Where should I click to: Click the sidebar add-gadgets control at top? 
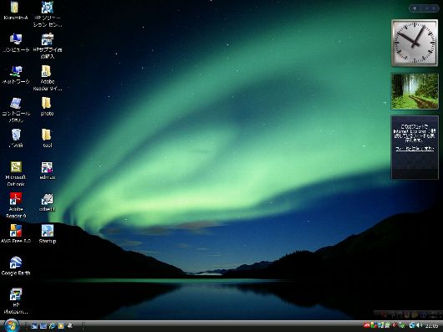415,8
